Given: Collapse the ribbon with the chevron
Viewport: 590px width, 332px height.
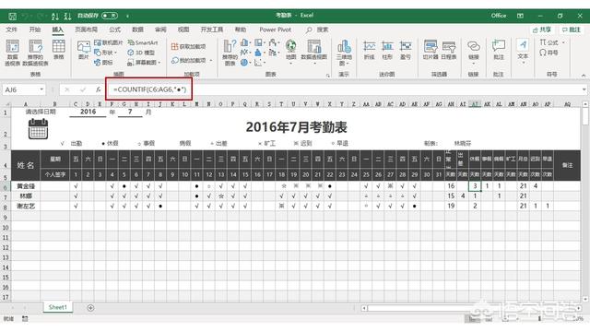Looking at the screenshot, I should [x=584, y=76].
